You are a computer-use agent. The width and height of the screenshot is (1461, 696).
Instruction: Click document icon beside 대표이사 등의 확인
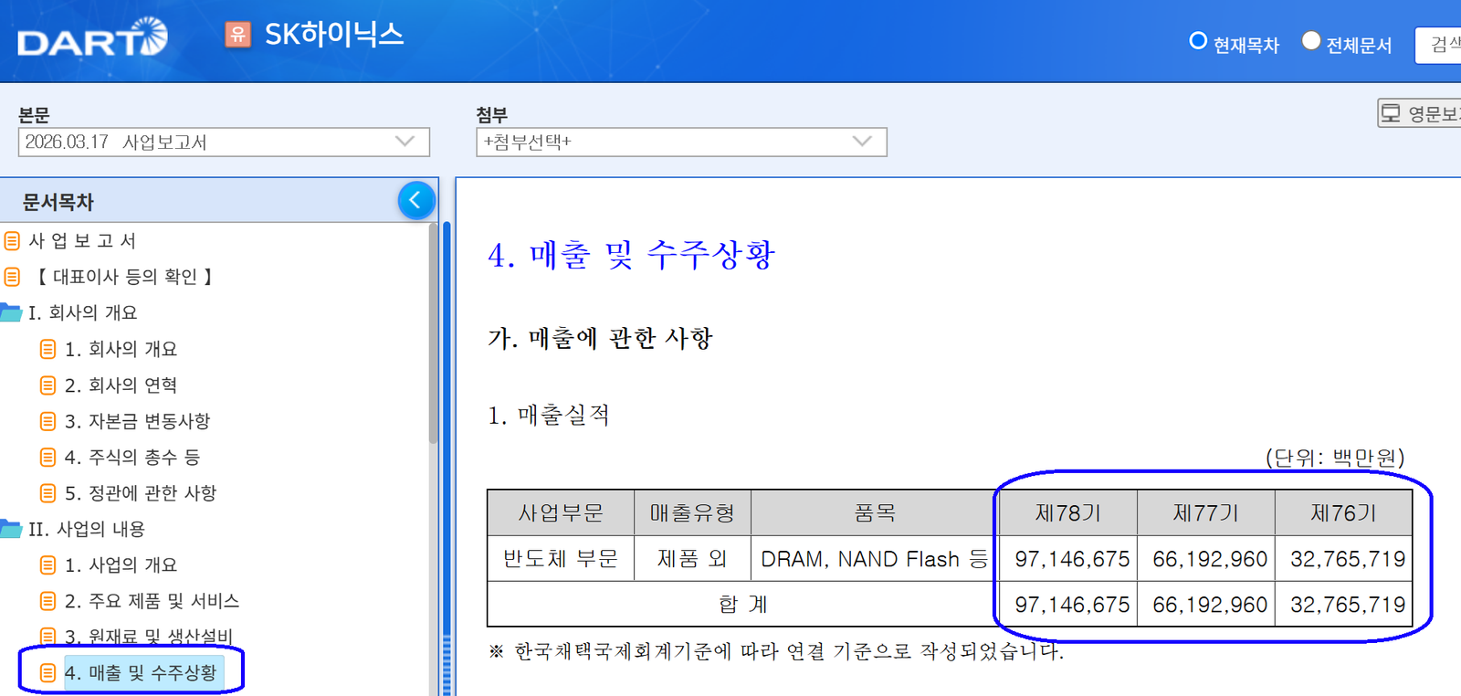pos(12,277)
